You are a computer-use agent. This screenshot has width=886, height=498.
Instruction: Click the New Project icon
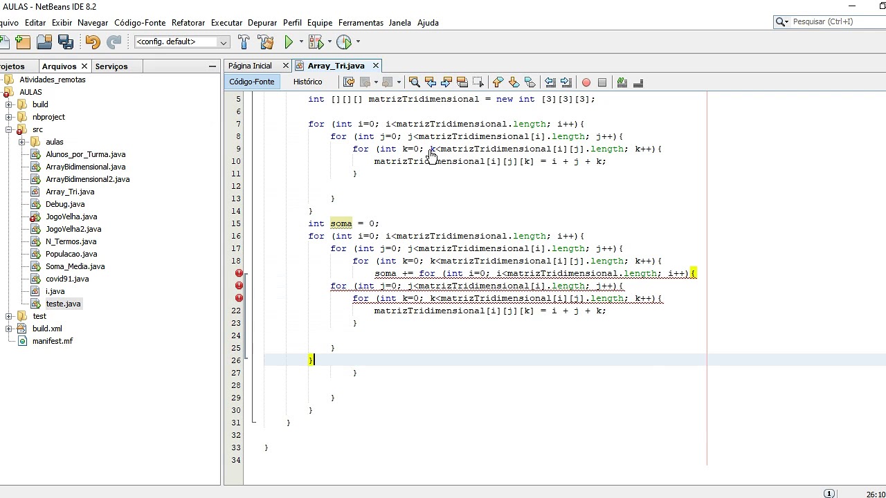click(23, 42)
